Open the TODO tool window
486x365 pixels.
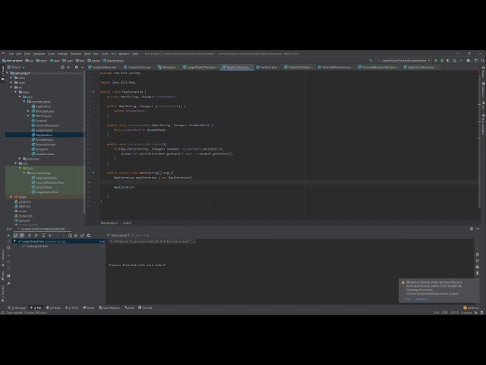click(x=72, y=307)
